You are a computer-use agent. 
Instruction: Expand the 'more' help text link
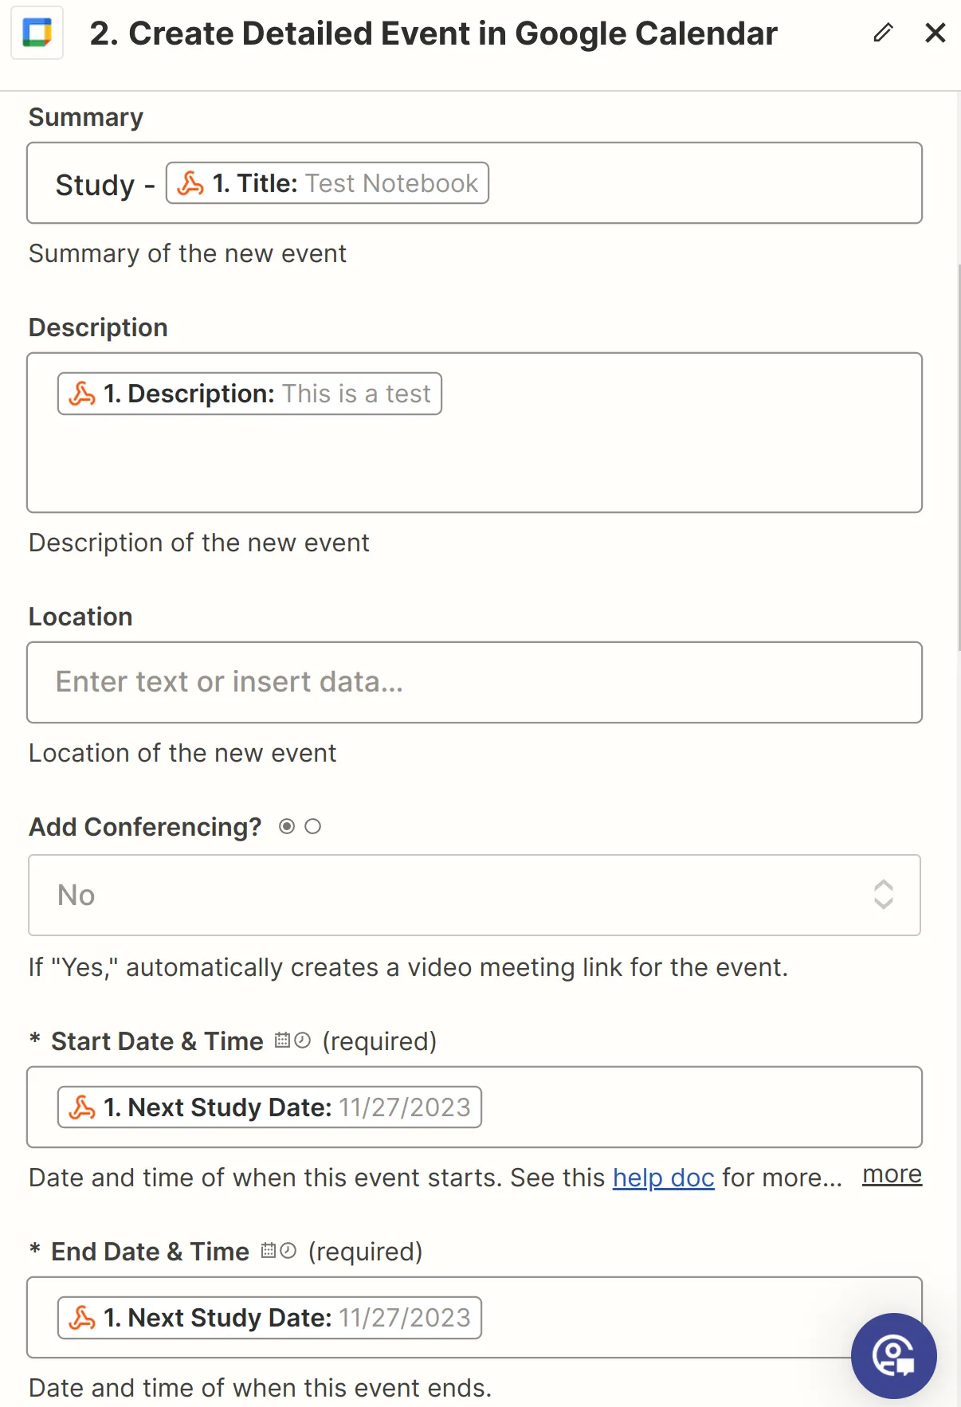tap(892, 1174)
